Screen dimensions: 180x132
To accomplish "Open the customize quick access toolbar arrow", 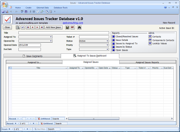I will [x=55, y=12].
